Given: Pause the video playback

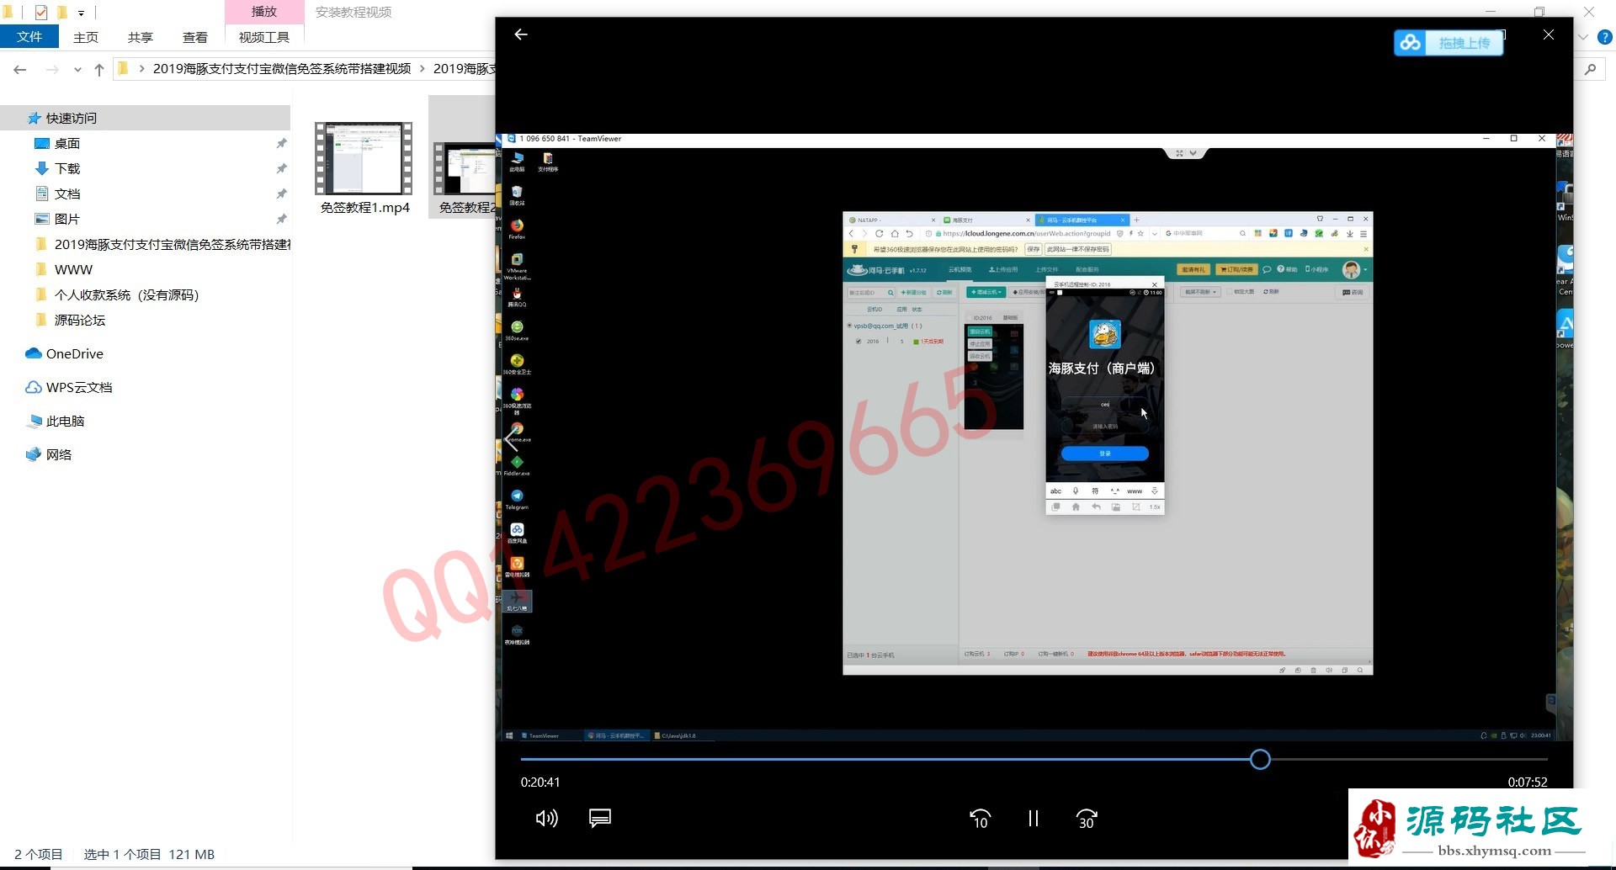Looking at the screenshot, I should [1033, 819].
